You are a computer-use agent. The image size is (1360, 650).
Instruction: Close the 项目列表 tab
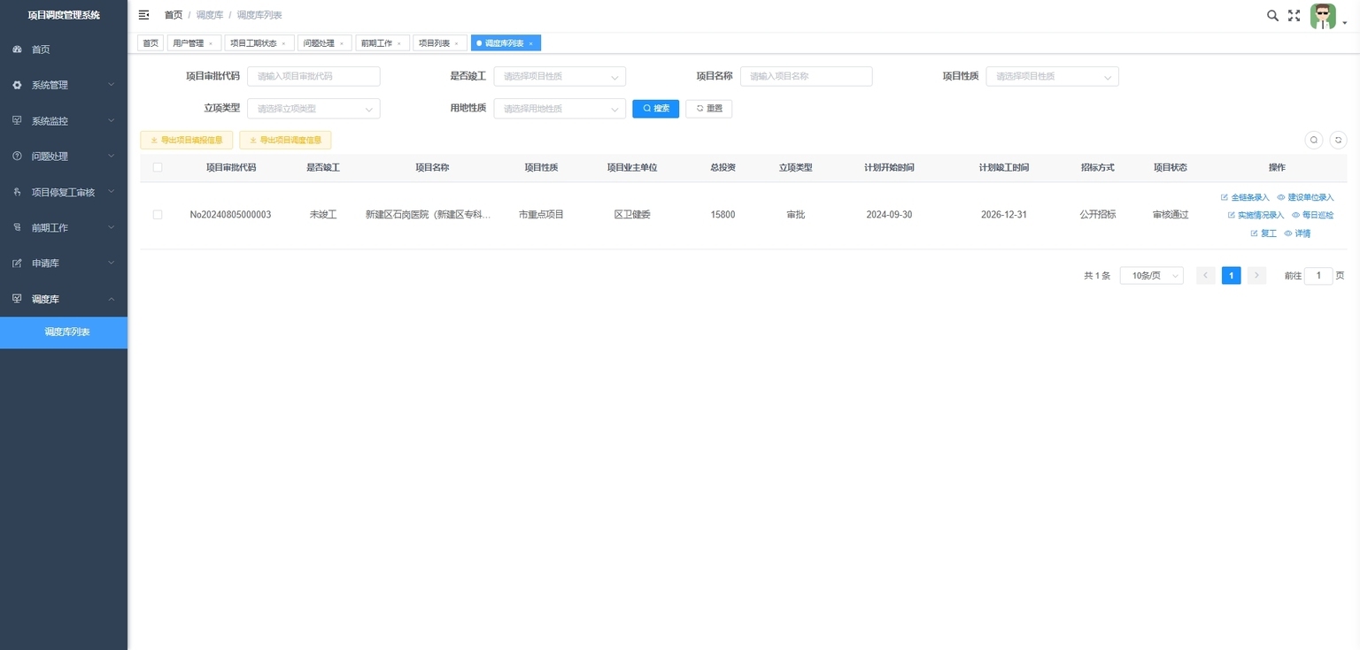(x=457, y=43)
